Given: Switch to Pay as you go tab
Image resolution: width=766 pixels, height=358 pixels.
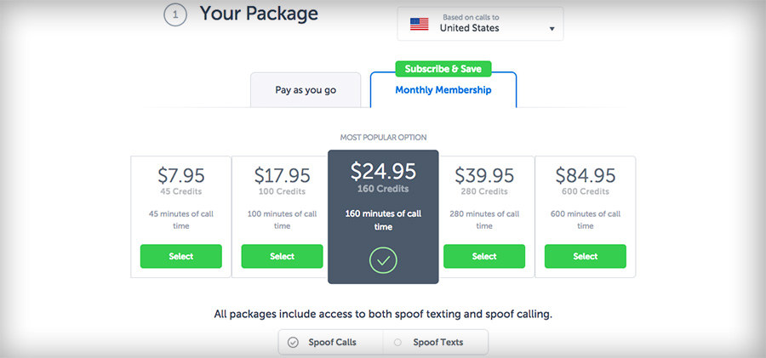Looking at the screenshot, I should click(x=306, y=90).
